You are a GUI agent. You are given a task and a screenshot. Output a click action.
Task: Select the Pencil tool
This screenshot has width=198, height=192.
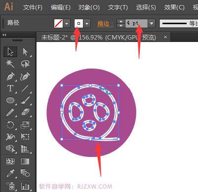point(10,112)
